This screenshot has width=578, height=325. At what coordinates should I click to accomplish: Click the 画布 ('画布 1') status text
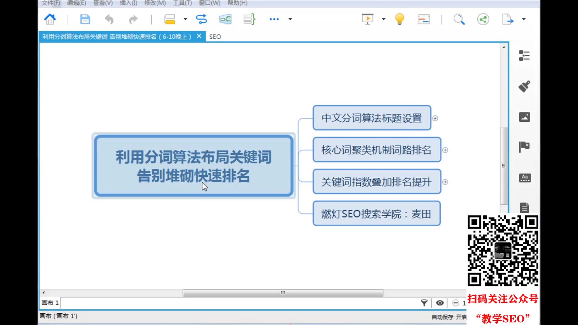click(x=59, y=316)
